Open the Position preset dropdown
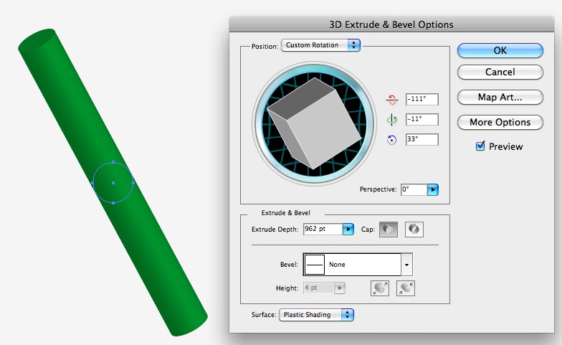The height and width of the screenshot is (345, 562). [320, 45]
